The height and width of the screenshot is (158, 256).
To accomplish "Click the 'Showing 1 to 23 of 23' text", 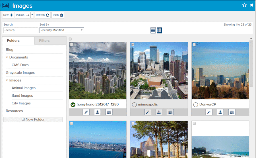I will point(238,24).
